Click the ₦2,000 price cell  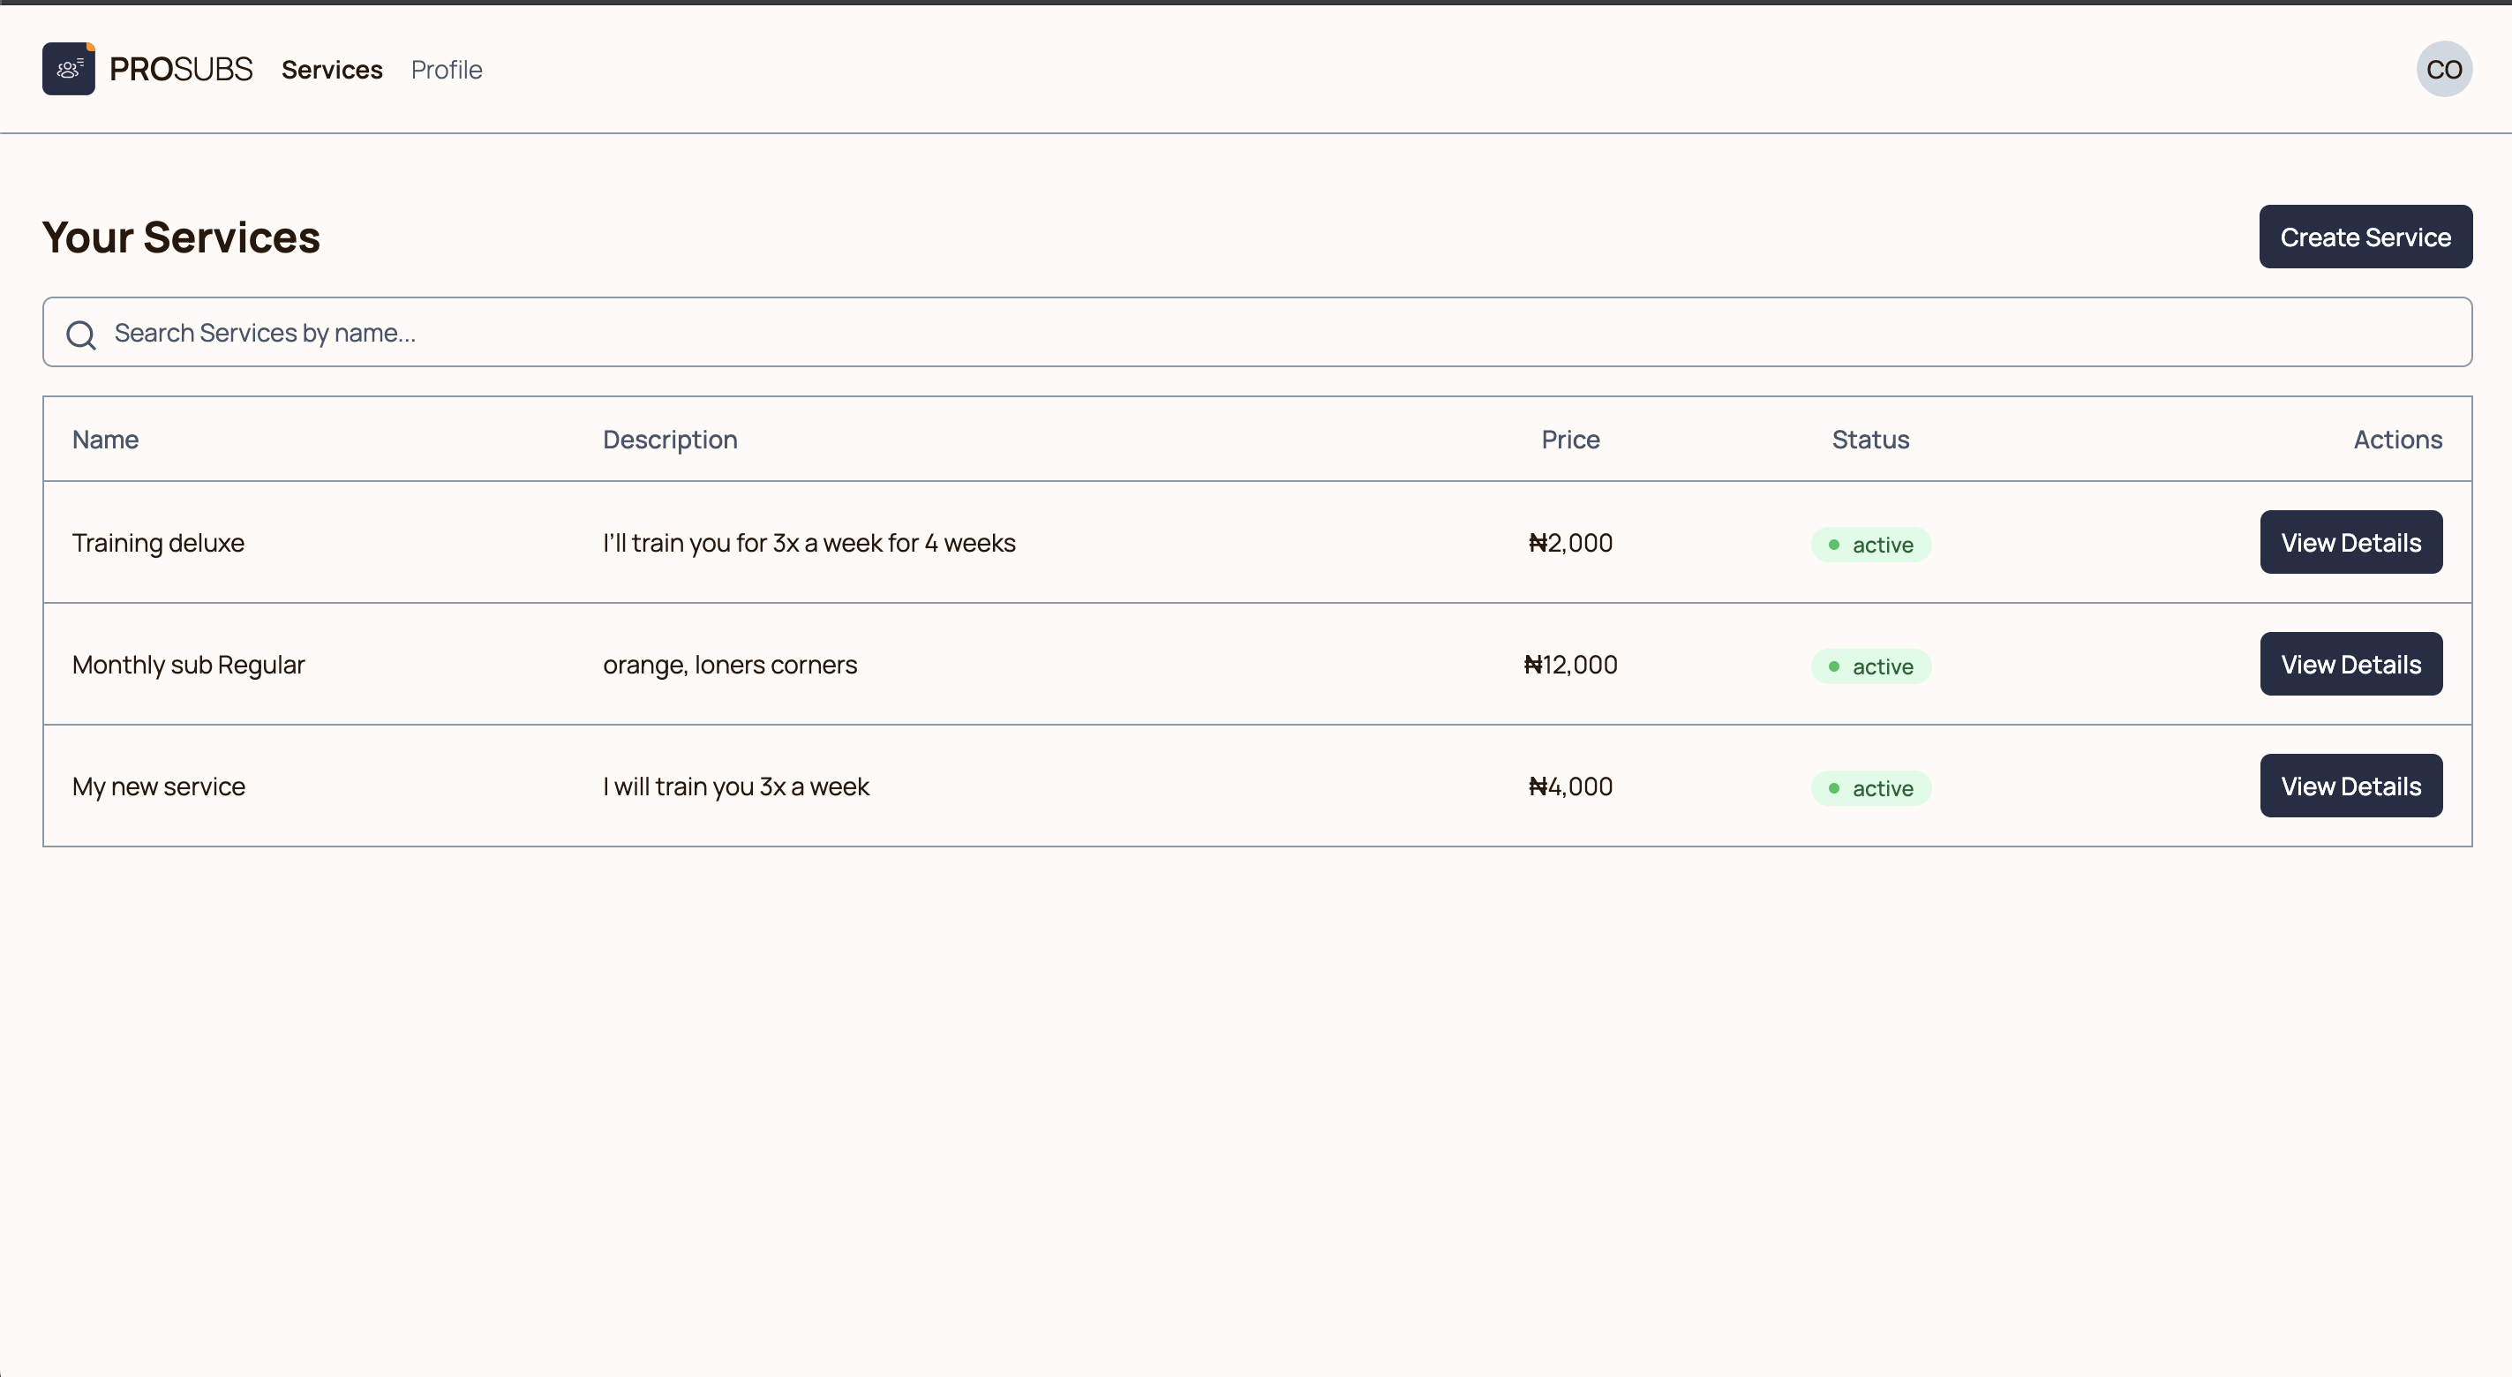tap(1570, 542)
